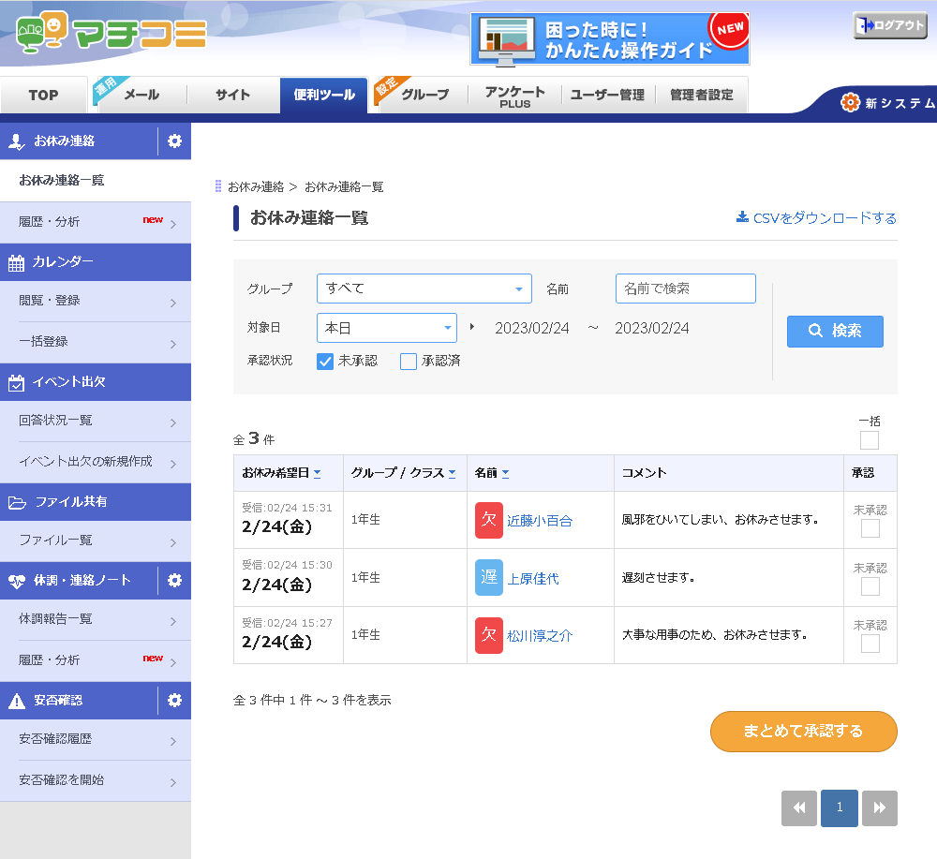Screen dimensions: 937x859
Task: Click the blue 遅 badge for 上原佳代
Action: point(489,578)
